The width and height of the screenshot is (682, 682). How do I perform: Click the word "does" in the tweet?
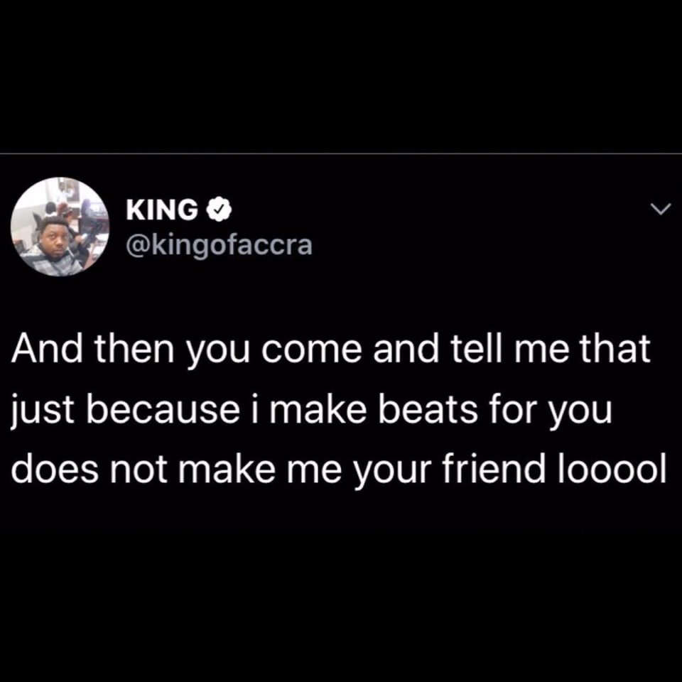55,468
